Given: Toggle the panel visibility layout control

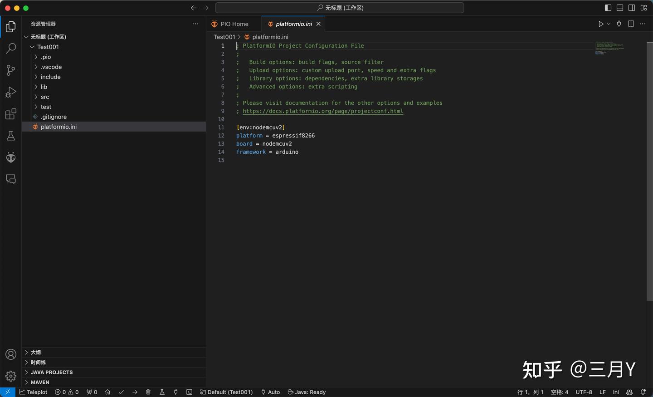Looking at the screenshot, I should (x=619, y=8).
